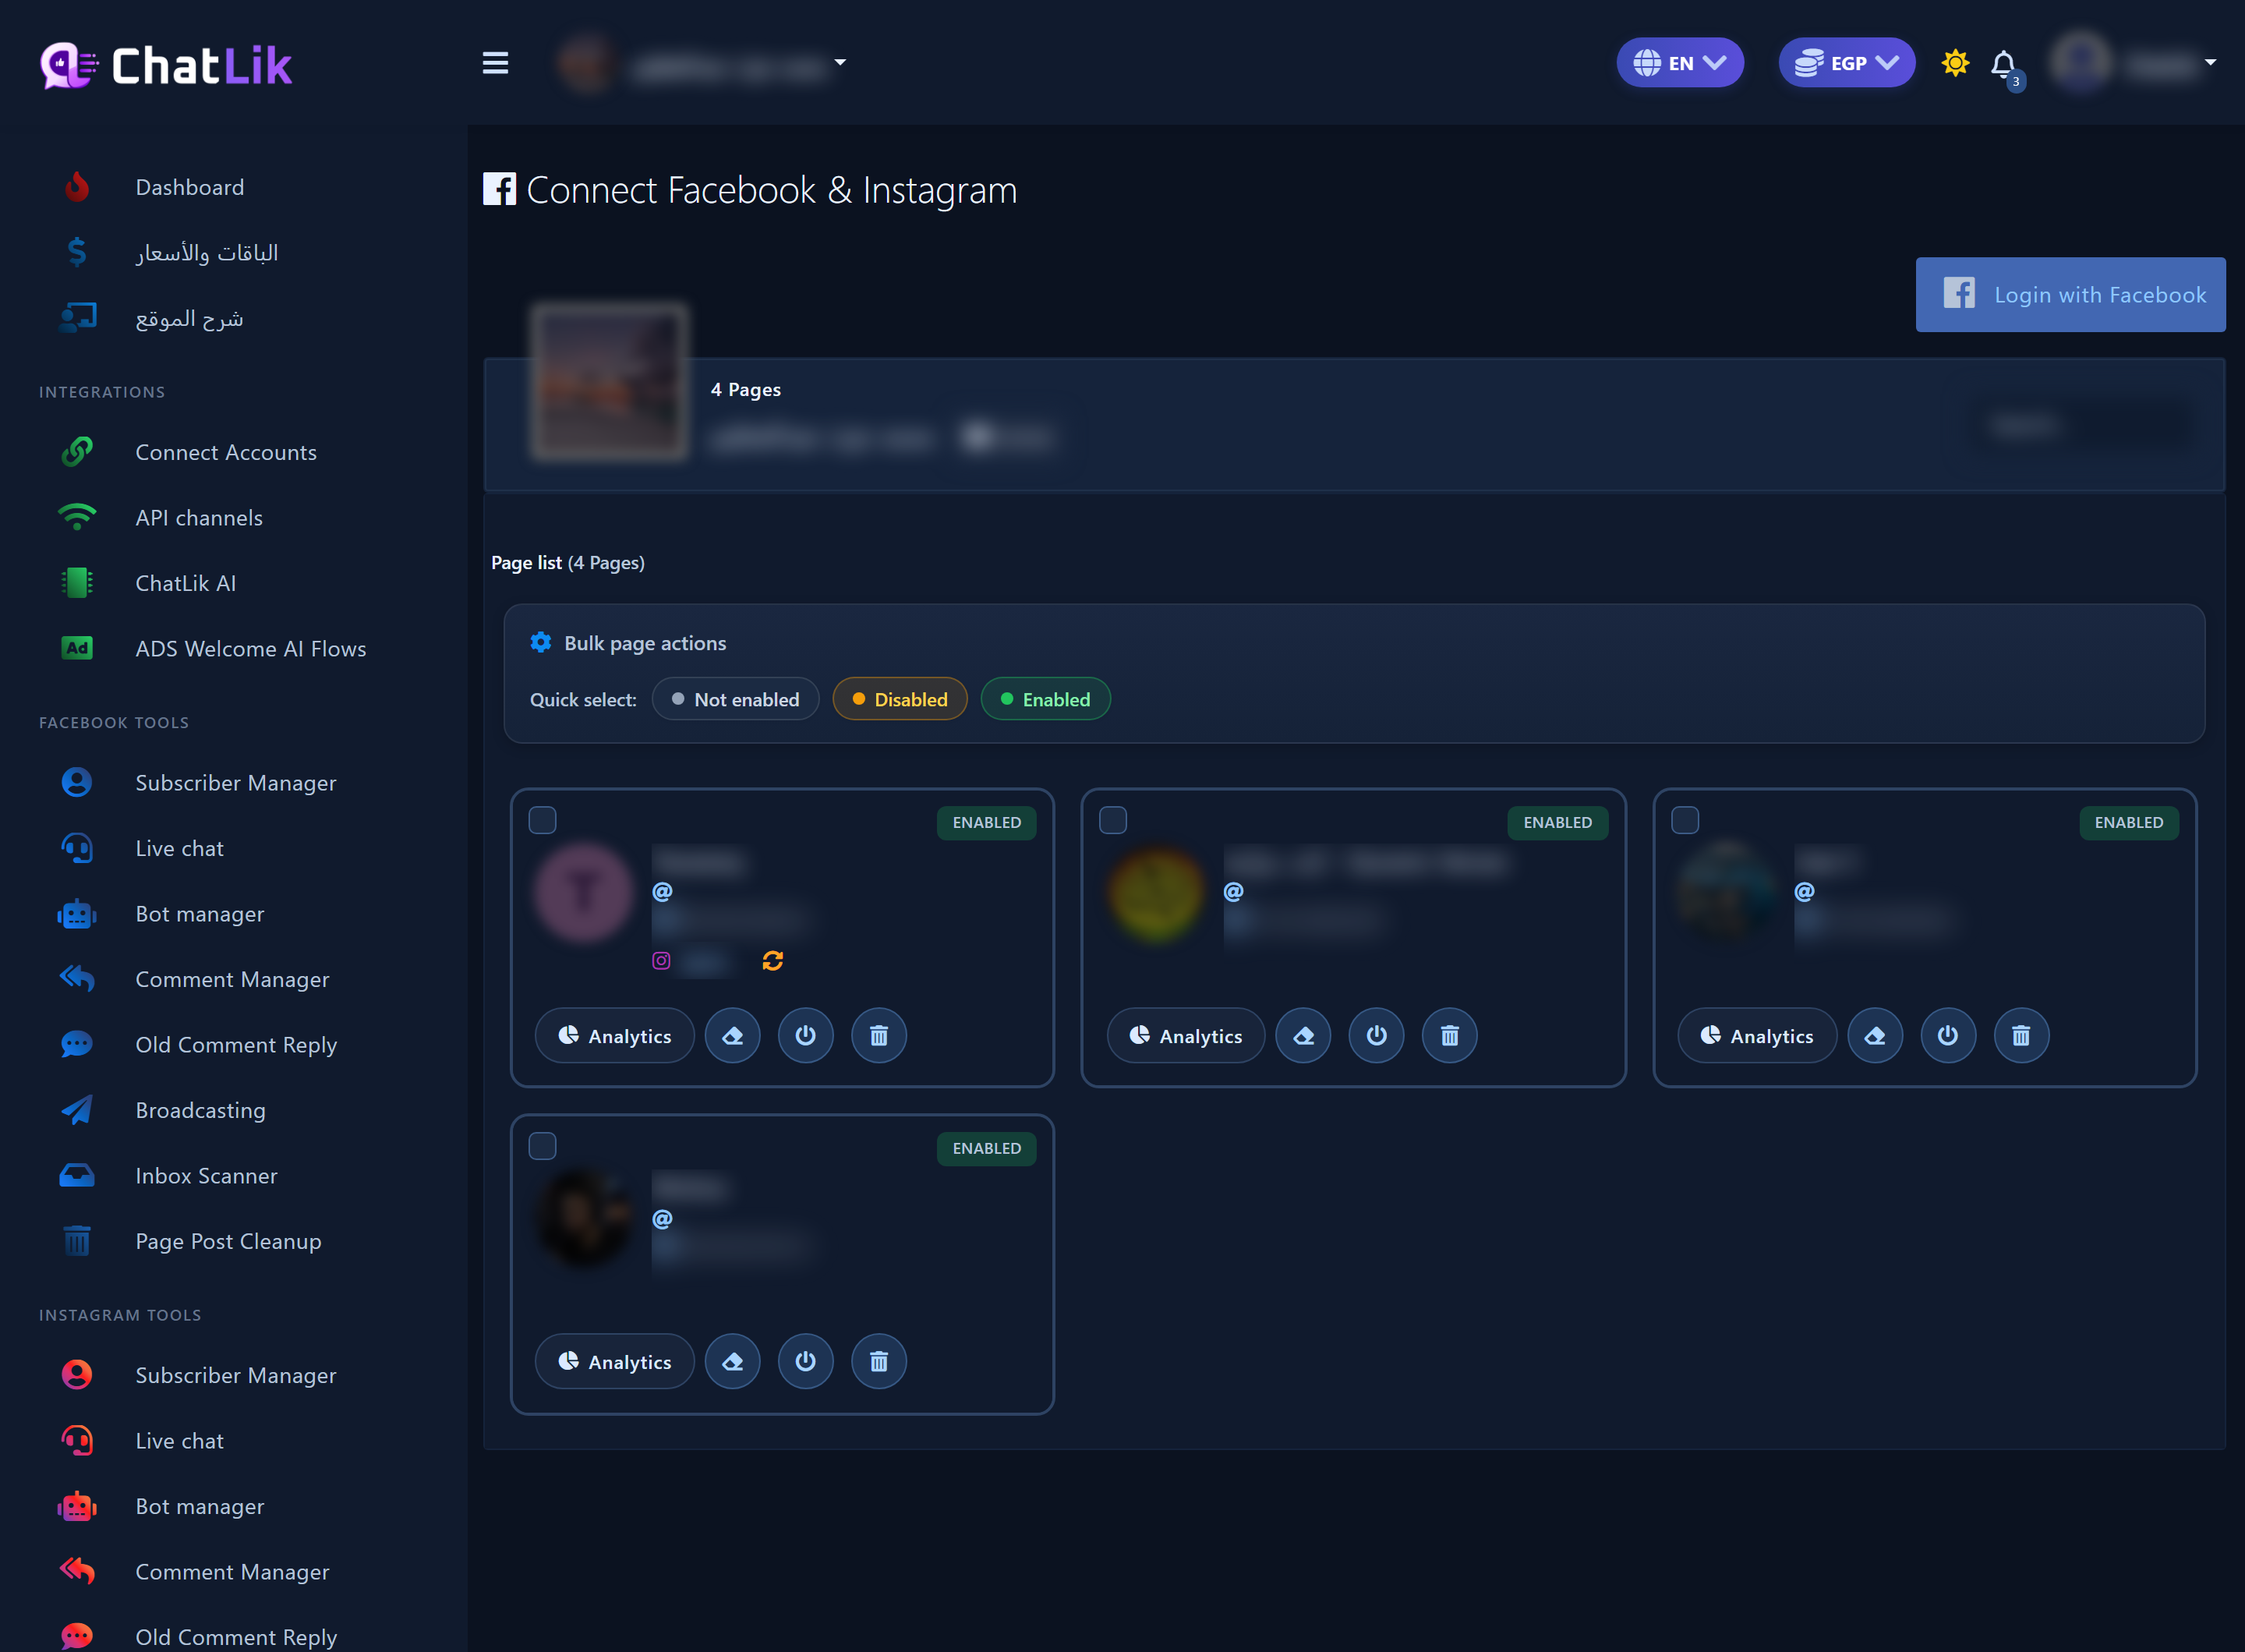
Task: Open Page Post Cleanup
Action: coord(228,1241)
